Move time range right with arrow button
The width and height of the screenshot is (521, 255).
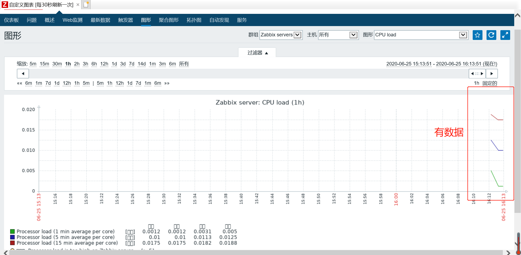click(x=492, y=74)
